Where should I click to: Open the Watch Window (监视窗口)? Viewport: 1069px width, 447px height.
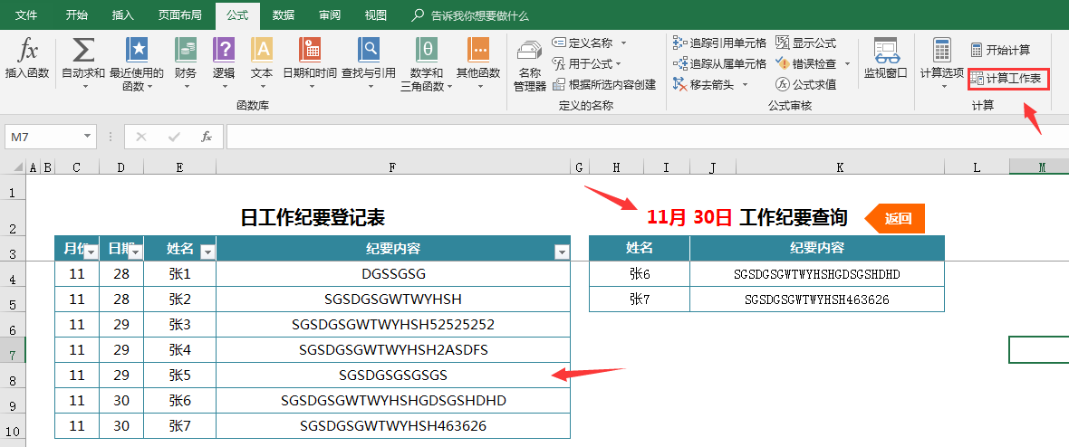click(x=886, y=58)
